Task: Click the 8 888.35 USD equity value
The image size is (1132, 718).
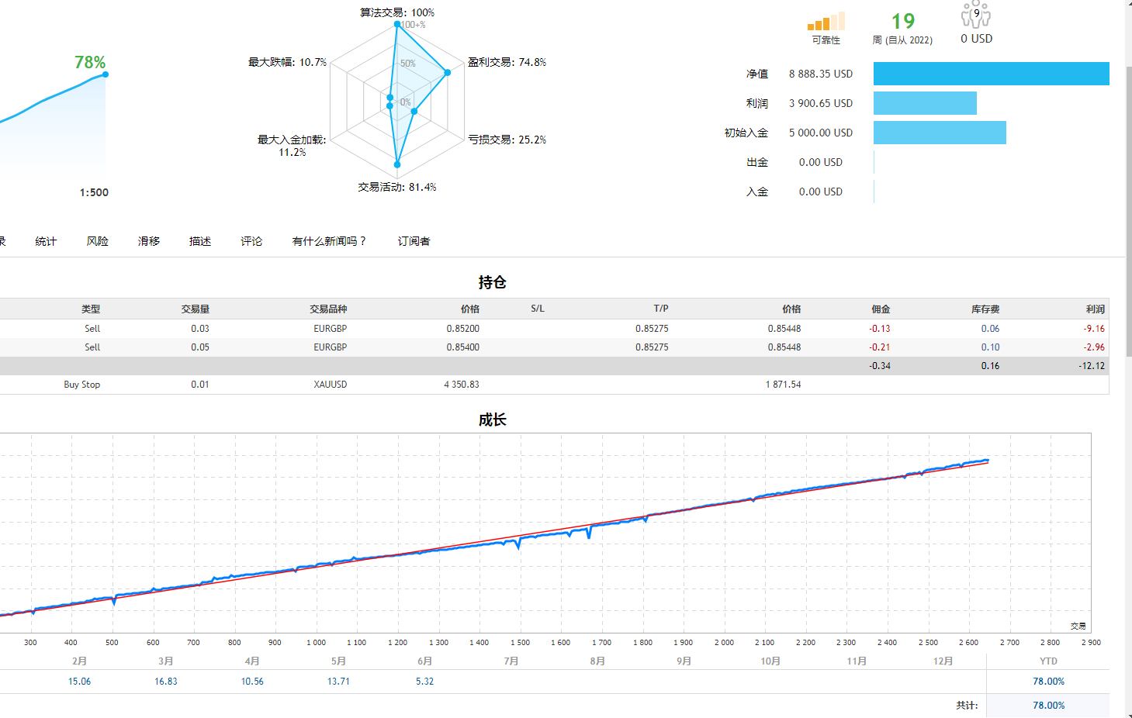Action: coord(821,74)
